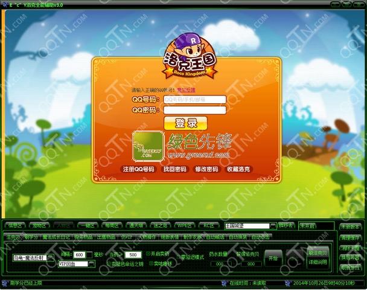Select the 自动喊话 tab
Viewport: 367px width, 290px height.
215,237
